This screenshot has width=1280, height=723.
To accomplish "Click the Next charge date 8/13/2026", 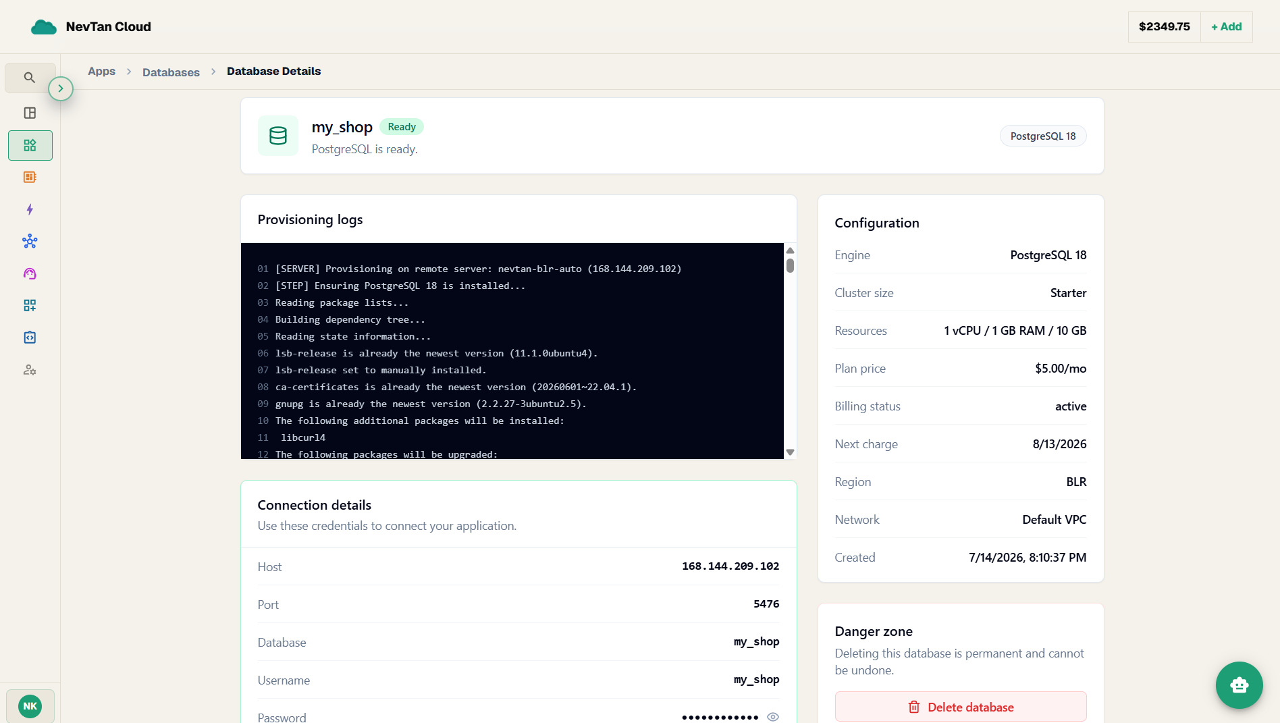I will click(1059, 444).
